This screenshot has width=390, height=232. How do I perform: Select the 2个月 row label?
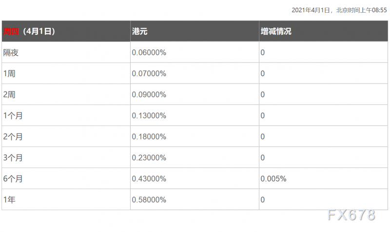[x=13, y=137]
